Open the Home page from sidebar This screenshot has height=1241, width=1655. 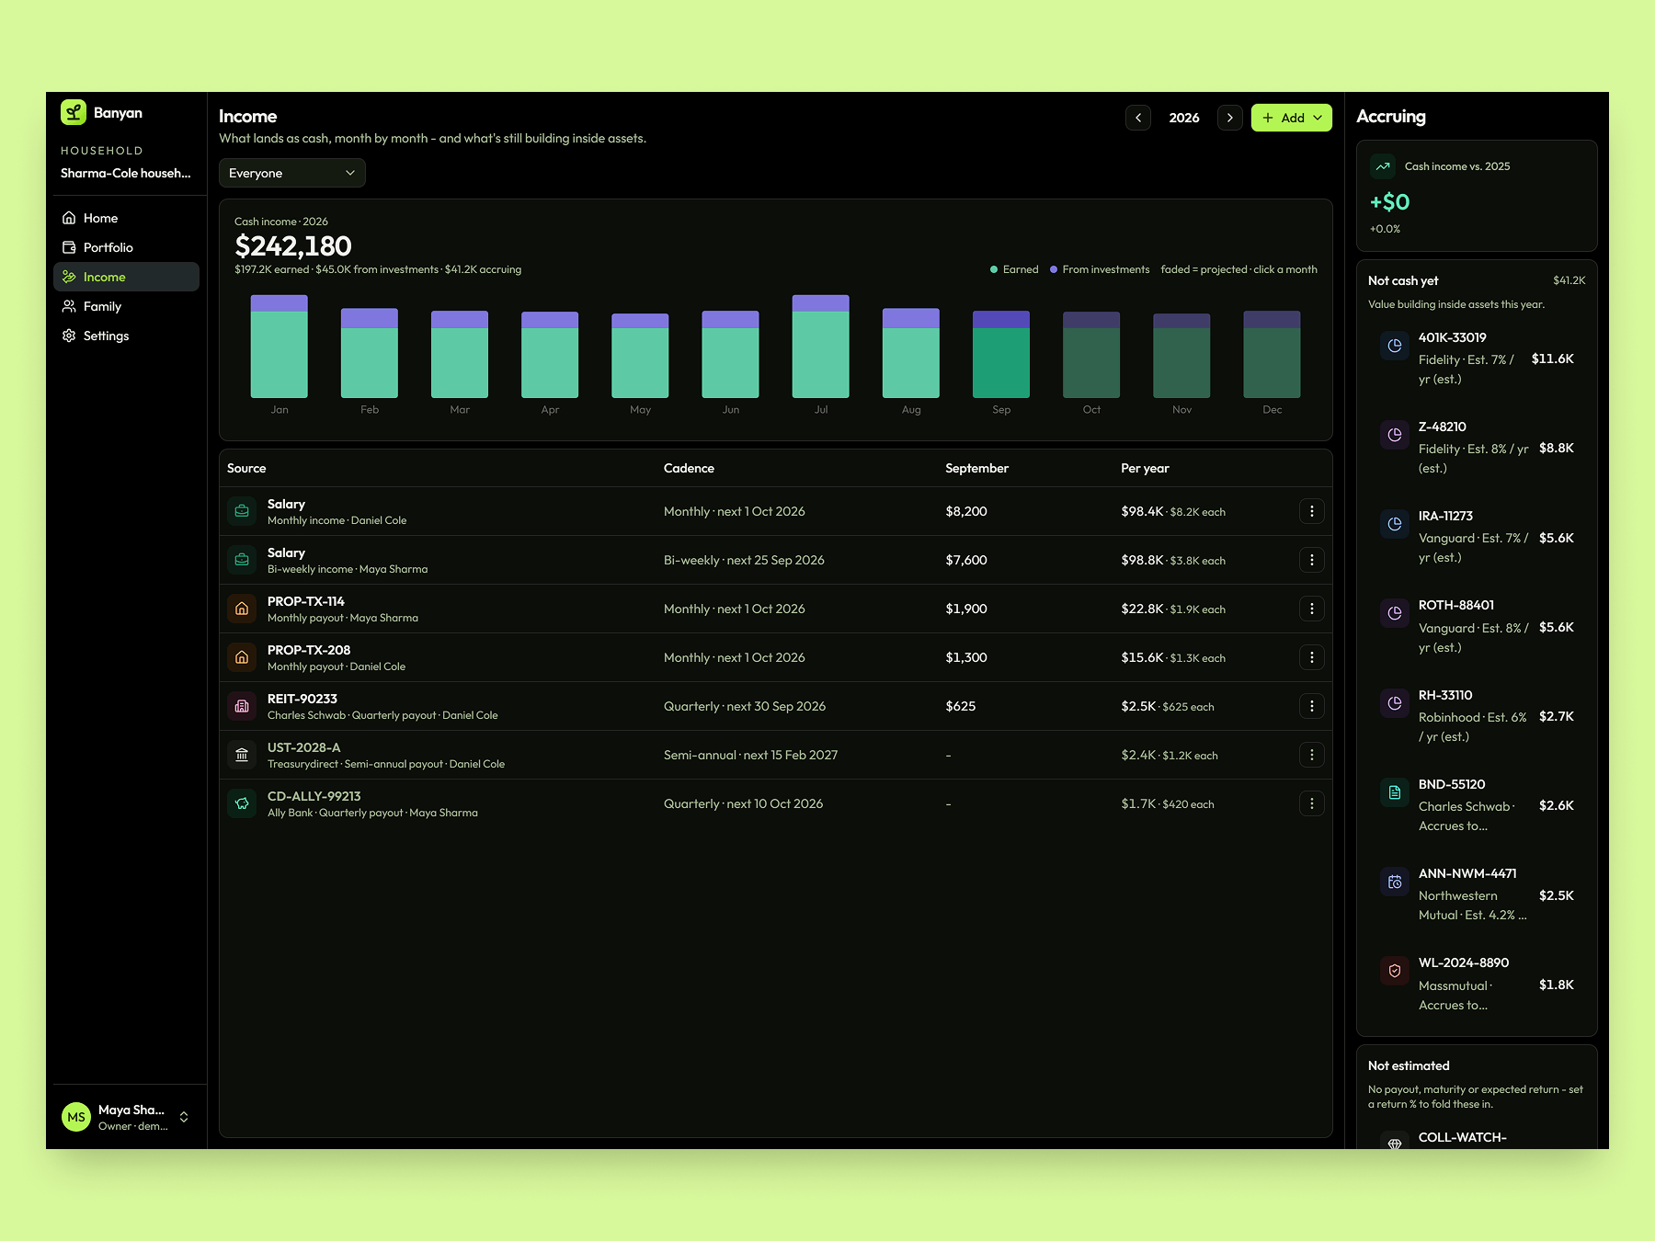[x=126, y=218]
